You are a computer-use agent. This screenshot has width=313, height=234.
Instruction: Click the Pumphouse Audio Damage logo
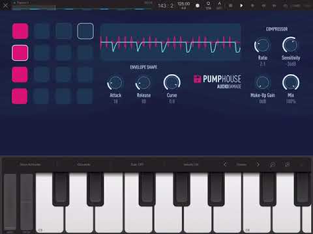pyautogui.click(x=217, y=81)
